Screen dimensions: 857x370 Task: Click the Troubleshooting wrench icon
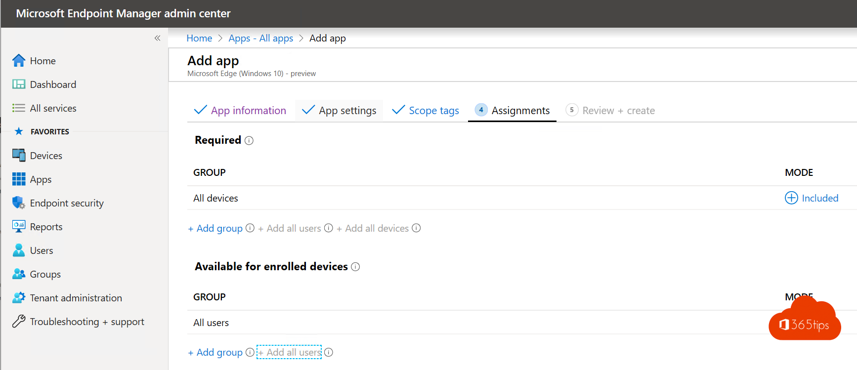coord(19,322)
